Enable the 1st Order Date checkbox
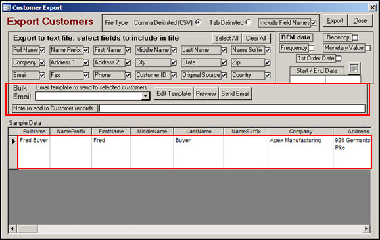The height and width of the screenshot is (240, 380). (339, 59)
